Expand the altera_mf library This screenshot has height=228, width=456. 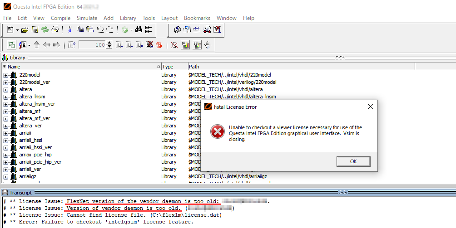(x=5, y=112)
